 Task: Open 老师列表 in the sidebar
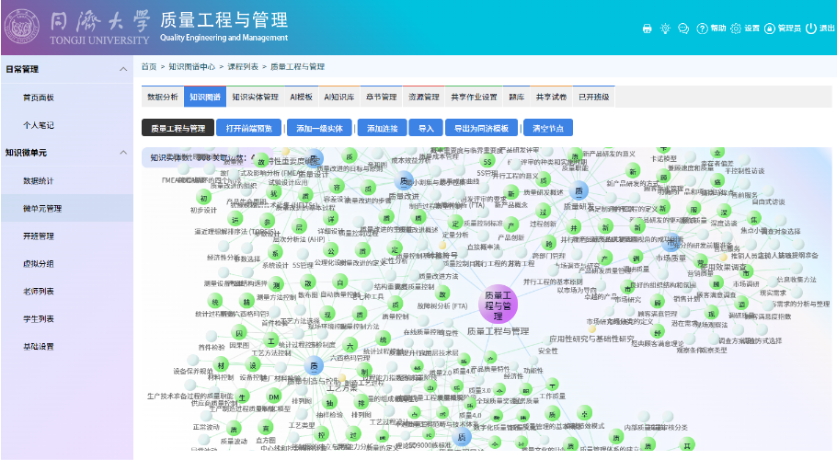[x=39, y=292]
